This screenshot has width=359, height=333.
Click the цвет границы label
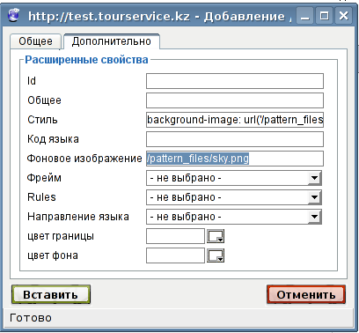pyautogui.click(x=61, y=236)
